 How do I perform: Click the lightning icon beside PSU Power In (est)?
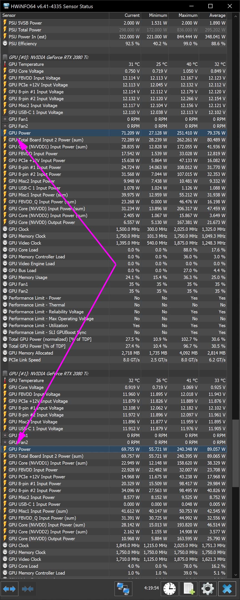pos(5,37)
